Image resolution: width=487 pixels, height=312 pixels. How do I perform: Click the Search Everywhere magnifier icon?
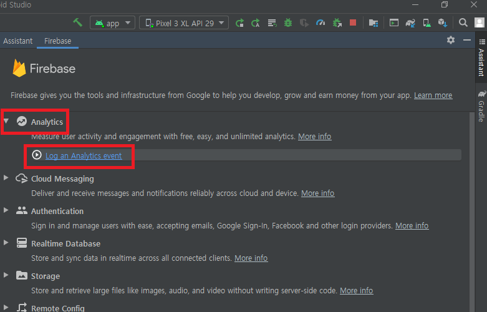coord(463,22)
